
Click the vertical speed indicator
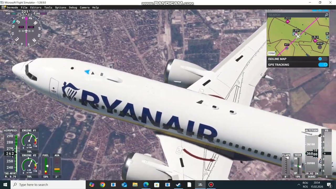tap(327, 154)
